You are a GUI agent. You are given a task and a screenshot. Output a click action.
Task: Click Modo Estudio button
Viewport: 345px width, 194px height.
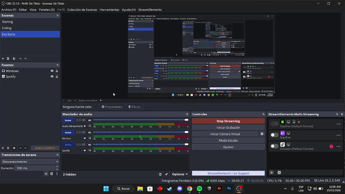click(x=228, y=140)
